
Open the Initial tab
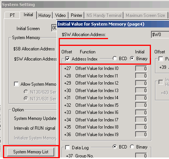click(28, 15)
